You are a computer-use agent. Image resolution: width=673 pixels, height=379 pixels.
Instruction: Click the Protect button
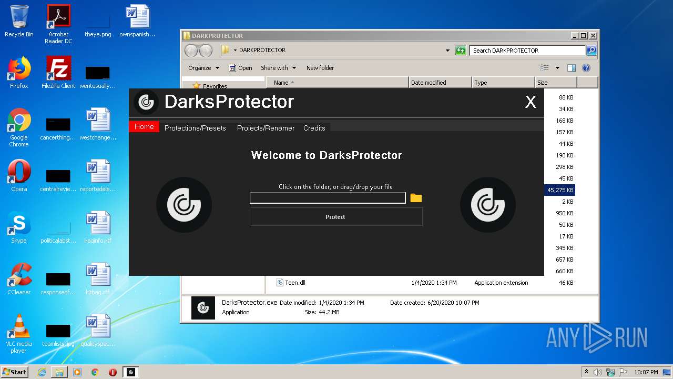[x=336, y=217]
